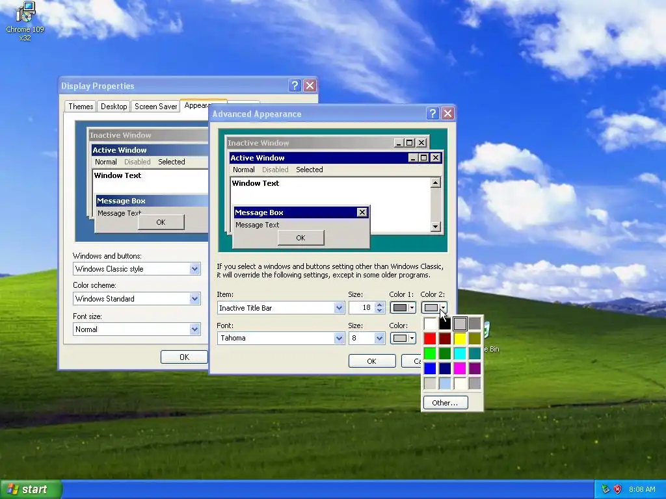Open the Chrome 109 x32 desktop icon

click(25, 21)
